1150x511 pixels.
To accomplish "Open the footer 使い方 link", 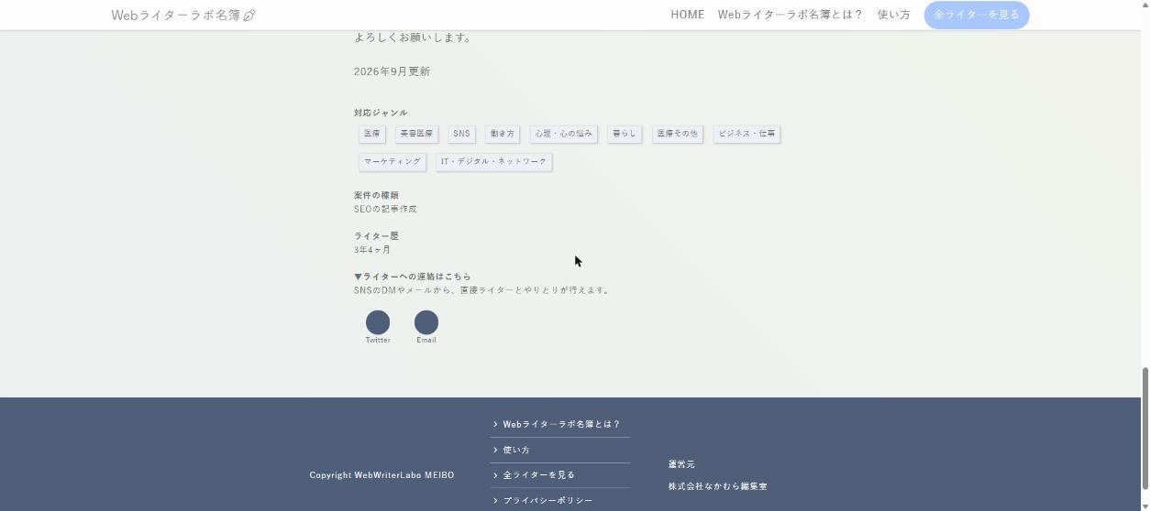I will pyautogui.click(x=559, y=451).
